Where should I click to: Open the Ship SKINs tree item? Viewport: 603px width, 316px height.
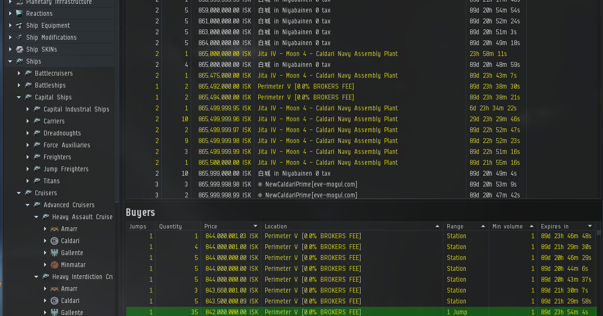click(41, 49)
